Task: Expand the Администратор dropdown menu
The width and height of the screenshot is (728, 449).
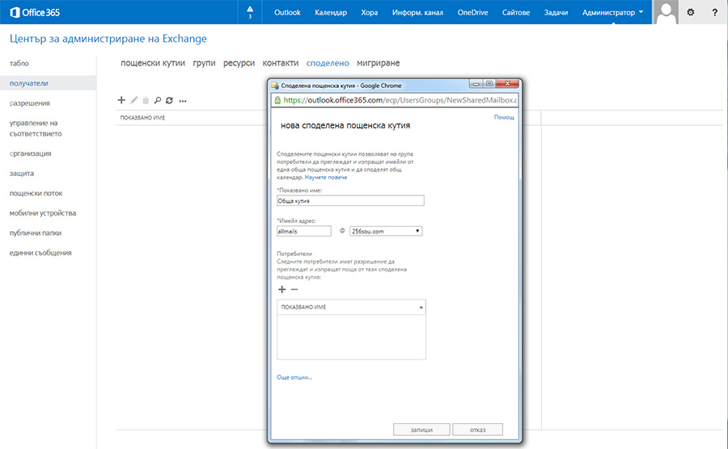Action: [612, 12]
